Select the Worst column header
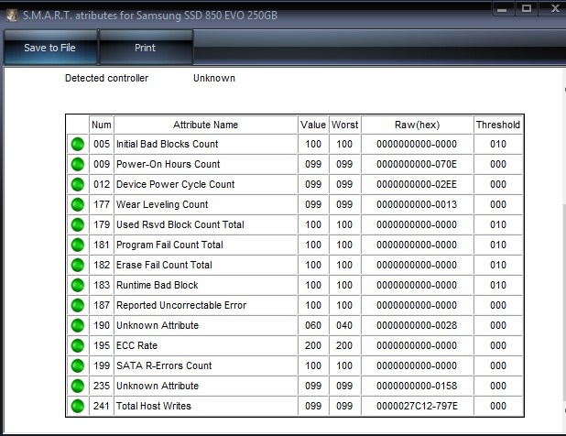This screenshot has width=566, height=436. [344, 125]
